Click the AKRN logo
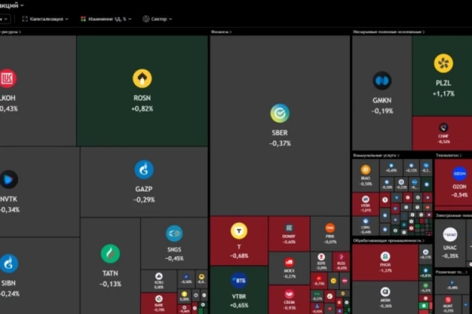This screenshot has width=472, height=314. (x=385, y=292)
